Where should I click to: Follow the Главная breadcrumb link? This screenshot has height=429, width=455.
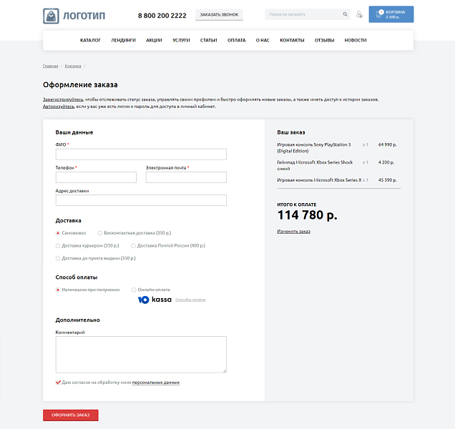(x=50, y=66)
